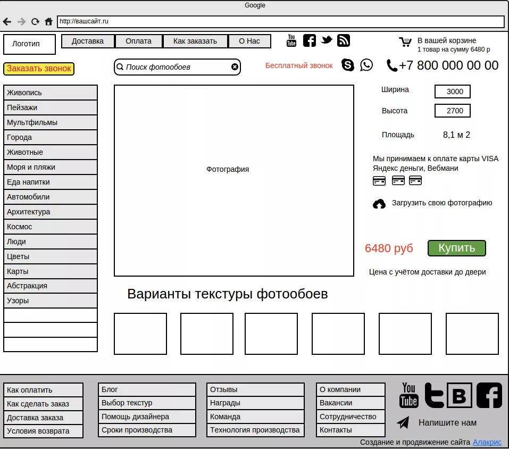Open the Доставка menu item

pos(88,41)
